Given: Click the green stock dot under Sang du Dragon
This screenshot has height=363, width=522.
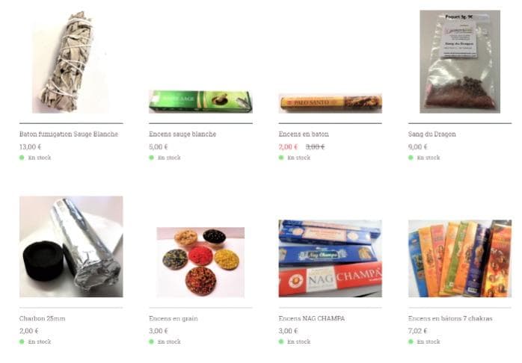Looking at the screenshot, I should point(411,158).
